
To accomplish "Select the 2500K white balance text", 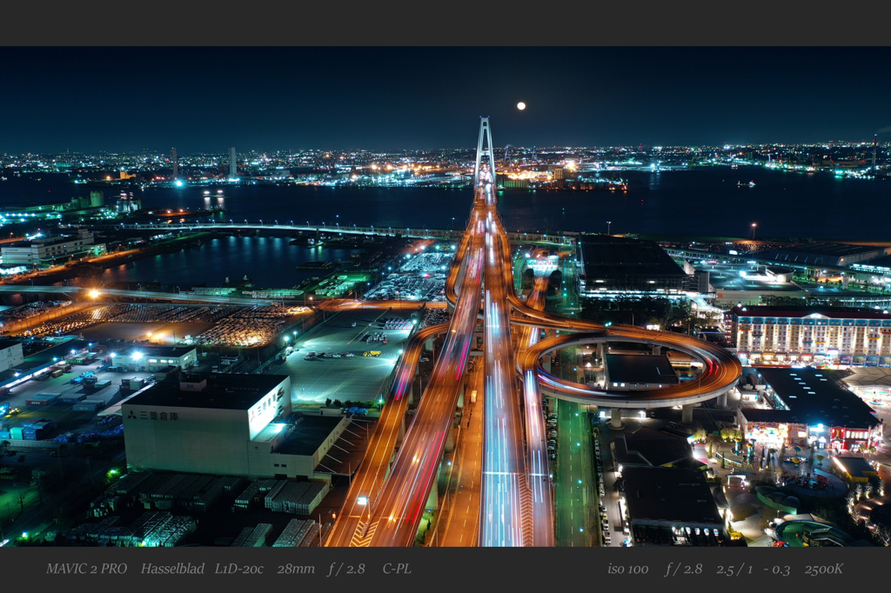I will click(823, 569).
